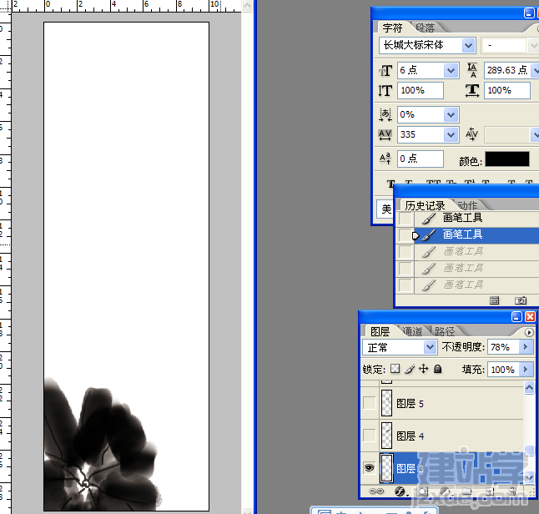Image resolution: width=539 pixels, height=514 pixels.
Task: Show 图层 4 via its visibility box
Action: 370,436
